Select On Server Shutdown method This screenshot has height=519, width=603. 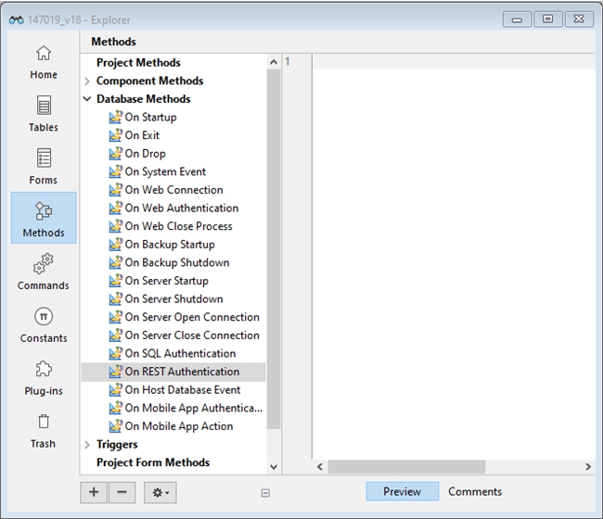[173, 299]
